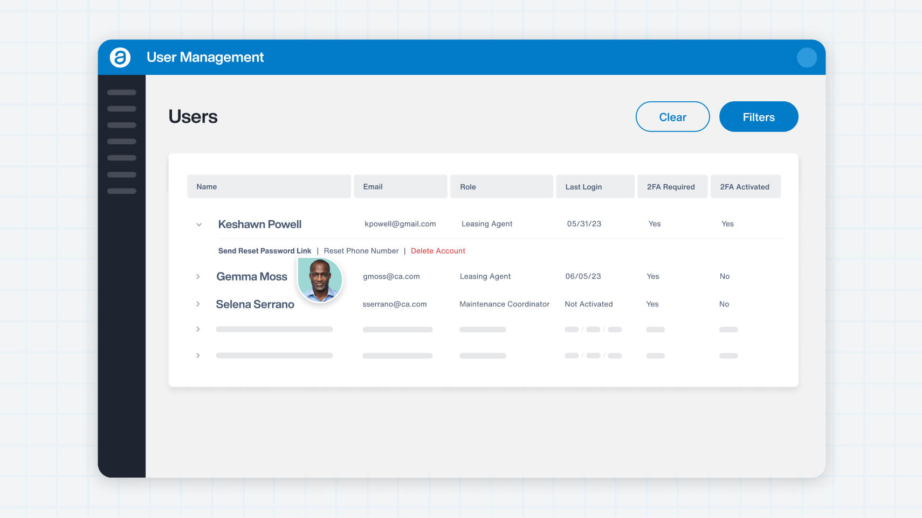The width and height of the screenshot is (922, 518).
Task: Click the User Management logo icon
Action: (x=121, y=57)
